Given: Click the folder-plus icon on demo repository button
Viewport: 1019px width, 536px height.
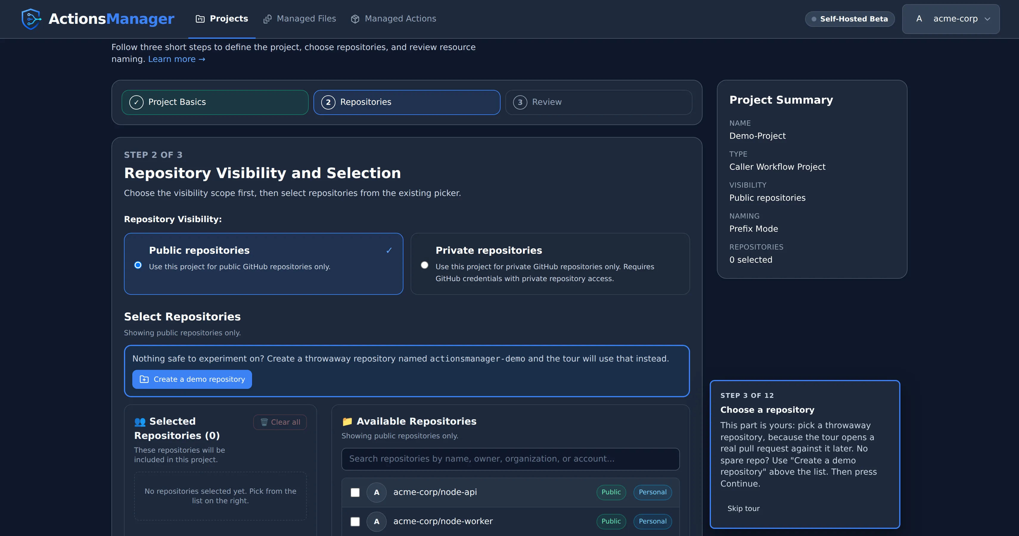Looking at the screenshot, I should [x=145, y=379].
